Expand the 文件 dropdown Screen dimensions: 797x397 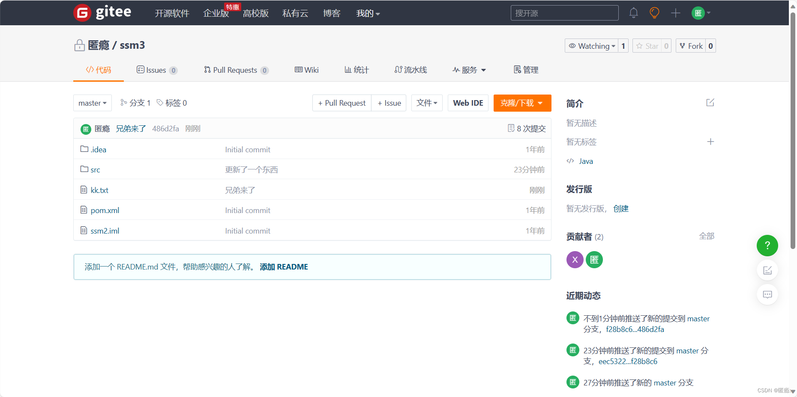coord(426,103)
